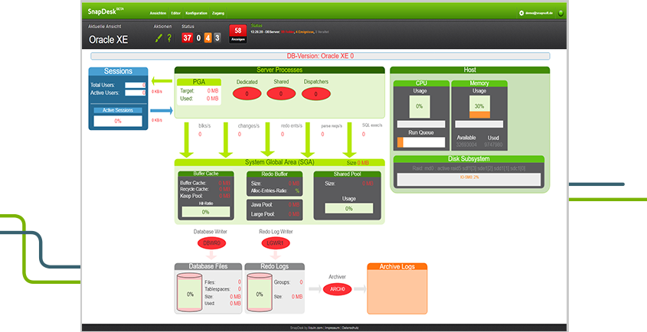Image resolution: width=647 pixels, height=332 pixels.
Task: Click the Buffer Cache box header
Action: tap(206, 174)
